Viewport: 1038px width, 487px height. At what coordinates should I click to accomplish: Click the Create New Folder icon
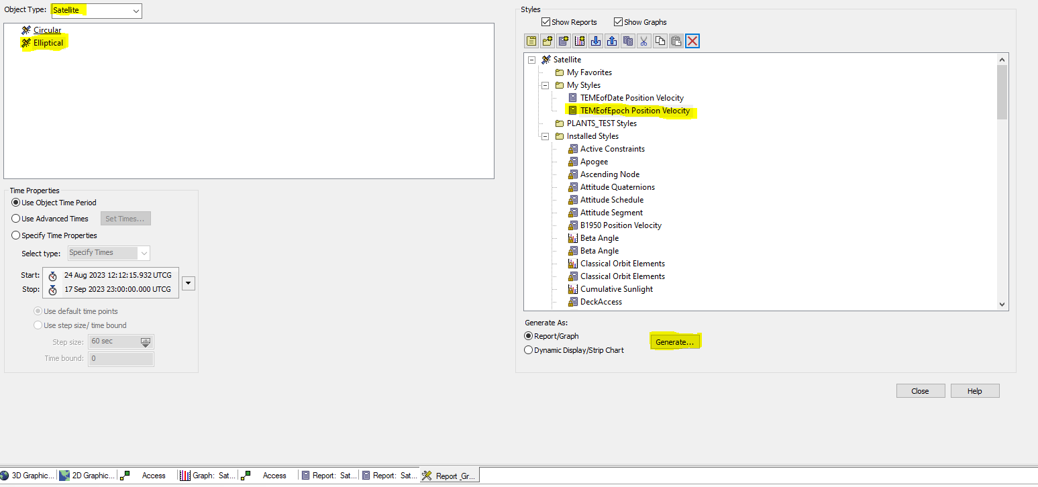(x=548, y=41)
